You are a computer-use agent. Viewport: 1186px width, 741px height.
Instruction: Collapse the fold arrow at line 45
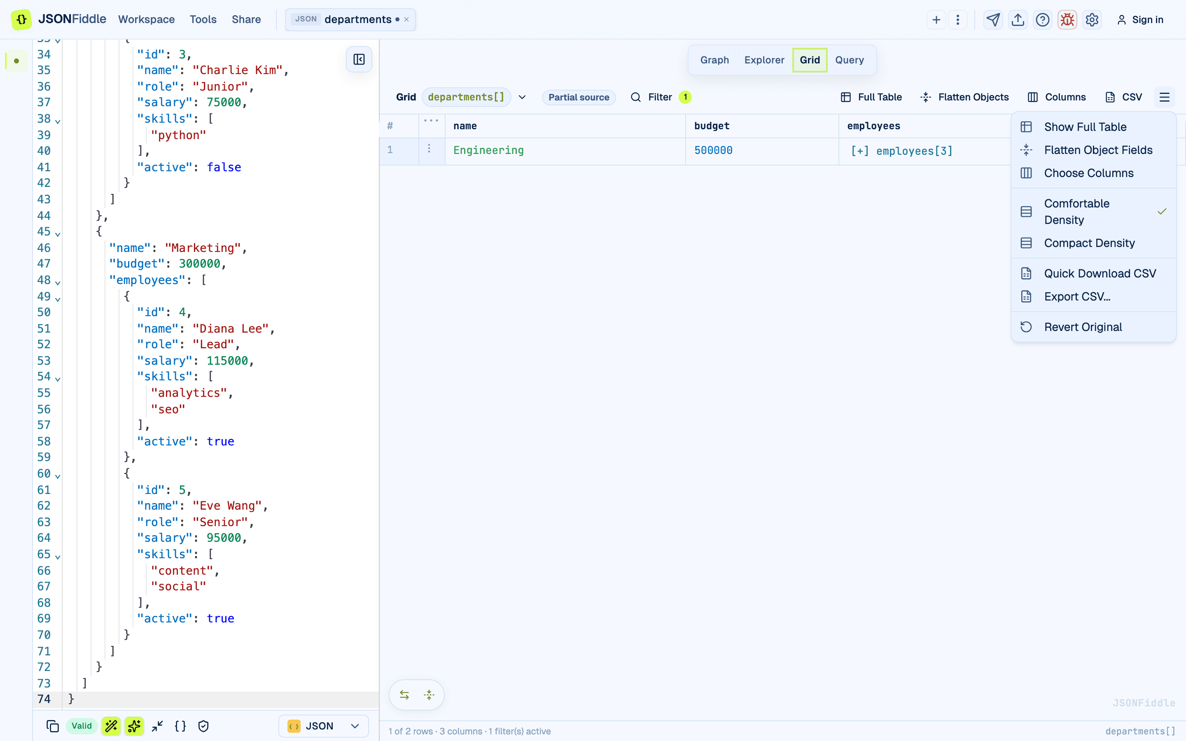(58, 234)
